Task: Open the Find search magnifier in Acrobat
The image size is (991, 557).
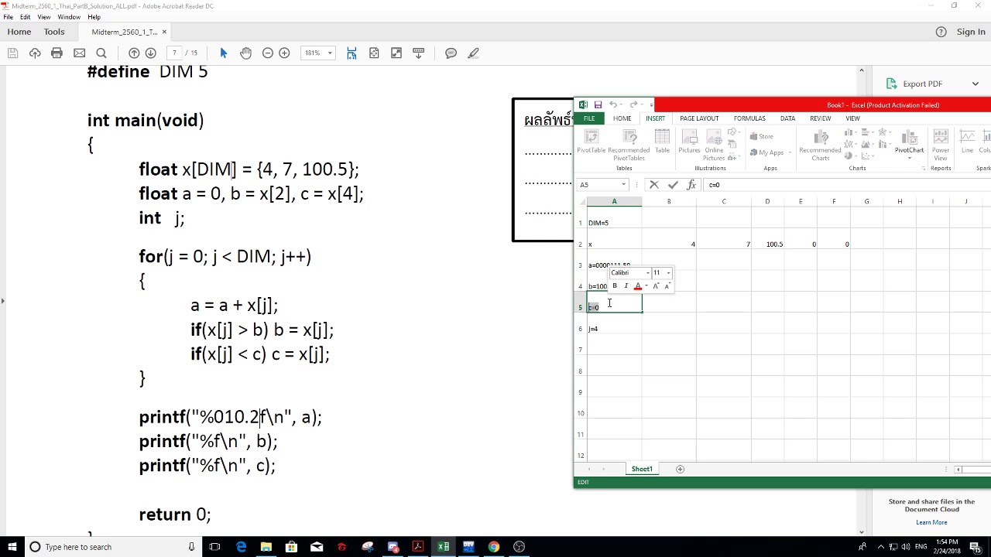Action: tap(101, 53)
